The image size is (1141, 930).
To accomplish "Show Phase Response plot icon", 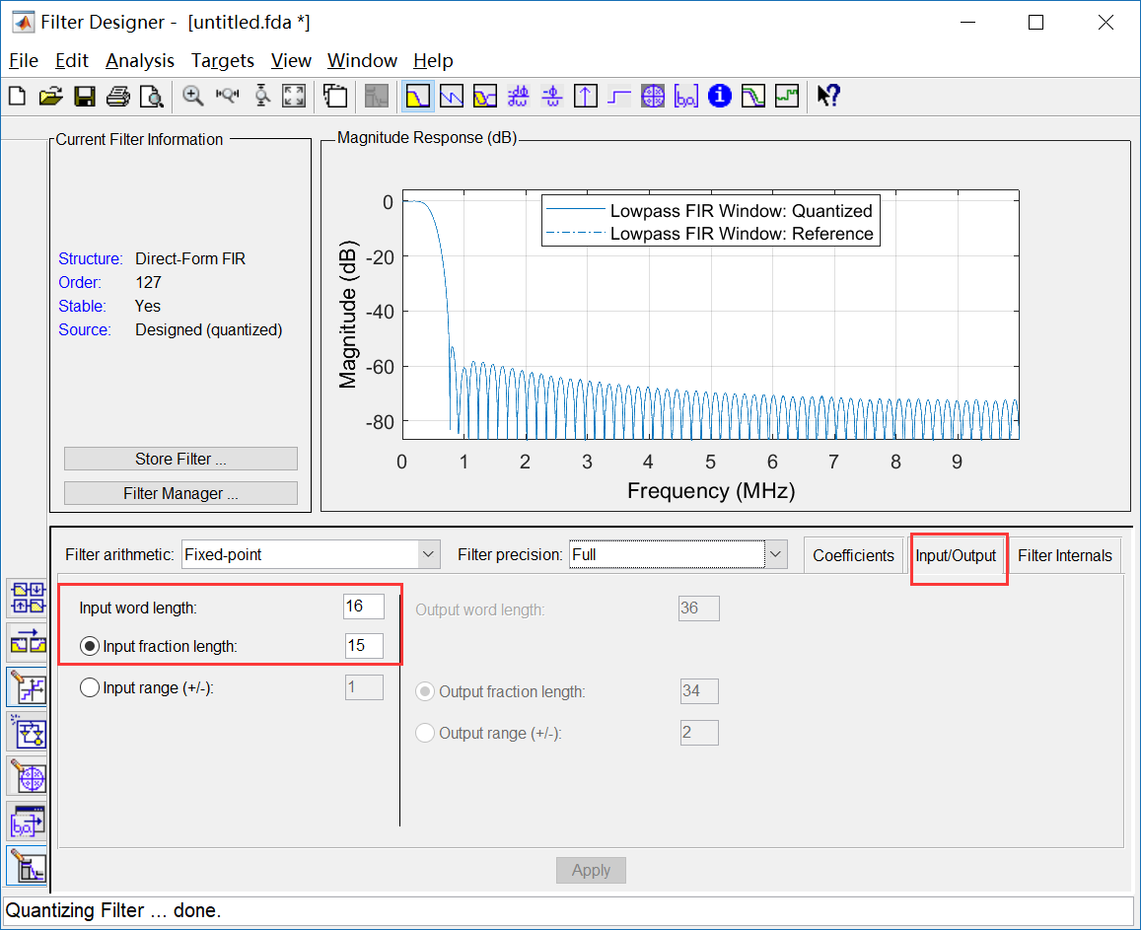I will tap(451, 96).
